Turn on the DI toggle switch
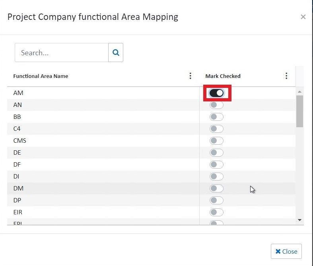This screenshot has width=313, height=266. [217, 177]
